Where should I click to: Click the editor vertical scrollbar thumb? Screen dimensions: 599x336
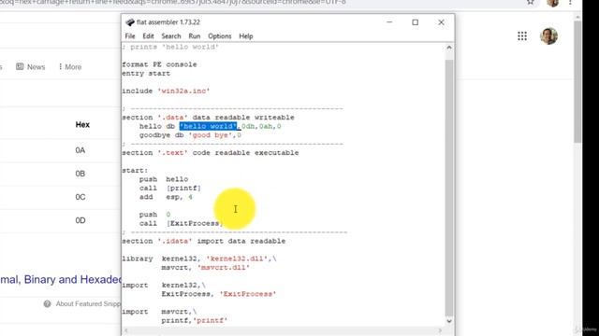point(449,187)
